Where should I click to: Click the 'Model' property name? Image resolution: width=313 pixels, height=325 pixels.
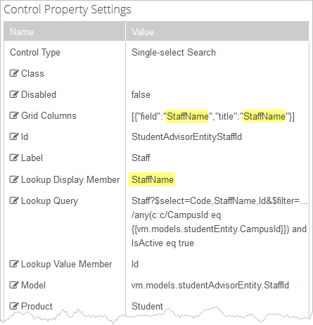(x=33, y=285)
